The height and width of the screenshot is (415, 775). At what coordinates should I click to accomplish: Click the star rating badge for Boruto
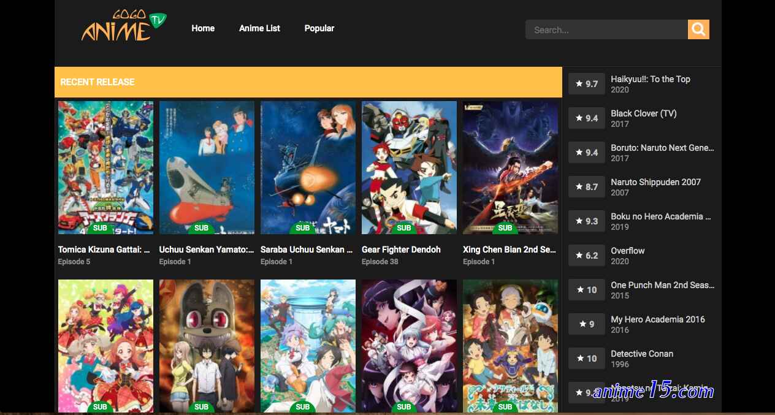[587, 153]
